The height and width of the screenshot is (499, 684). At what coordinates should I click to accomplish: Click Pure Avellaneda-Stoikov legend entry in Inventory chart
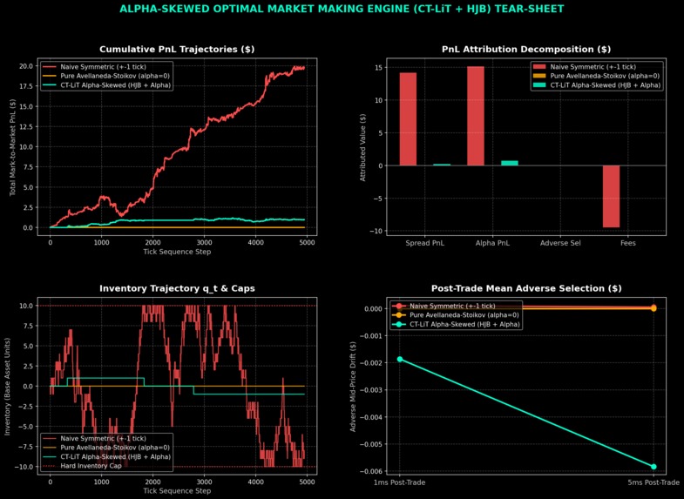pos(106,448)
